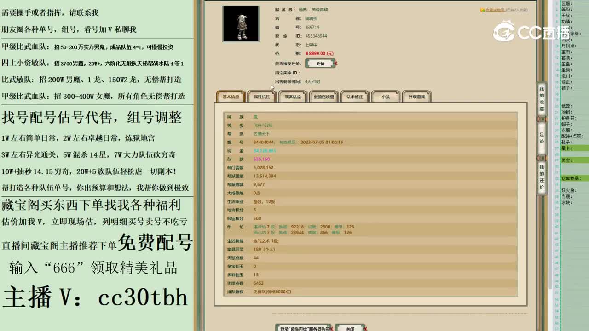Click the login server purchase button
The width and height of the screenshot is (589, 331).
[x=304, y=328]
